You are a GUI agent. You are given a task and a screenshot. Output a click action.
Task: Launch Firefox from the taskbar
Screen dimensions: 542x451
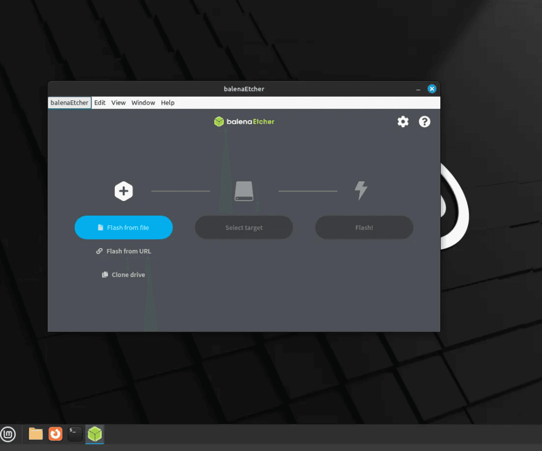point(55,434)
